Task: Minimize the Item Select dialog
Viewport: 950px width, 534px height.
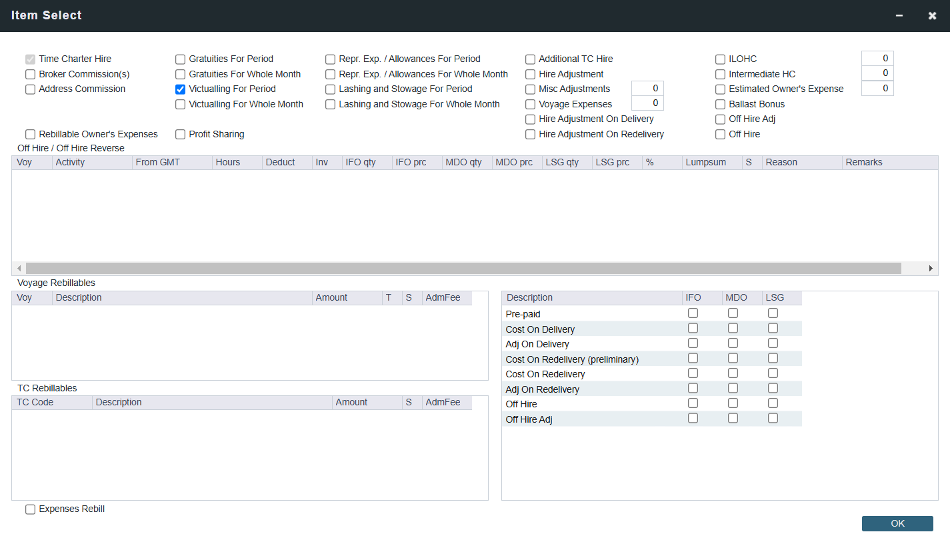Action: click(x=899, y=15)
